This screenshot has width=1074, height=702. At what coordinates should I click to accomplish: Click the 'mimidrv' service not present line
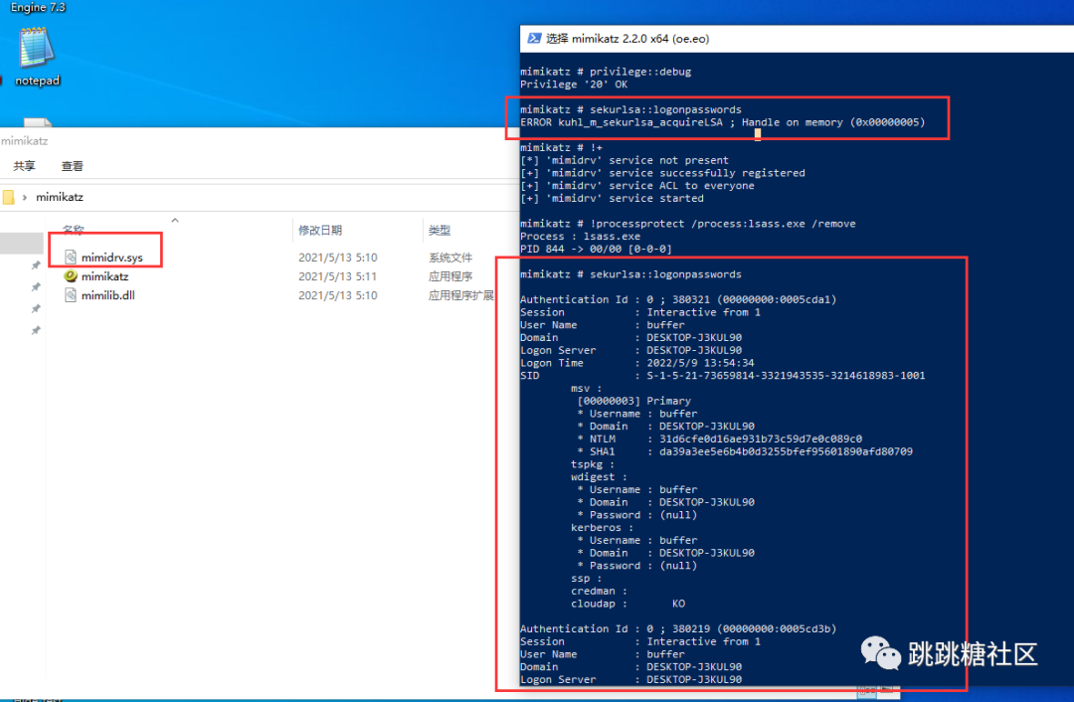[x=625, y=160]
